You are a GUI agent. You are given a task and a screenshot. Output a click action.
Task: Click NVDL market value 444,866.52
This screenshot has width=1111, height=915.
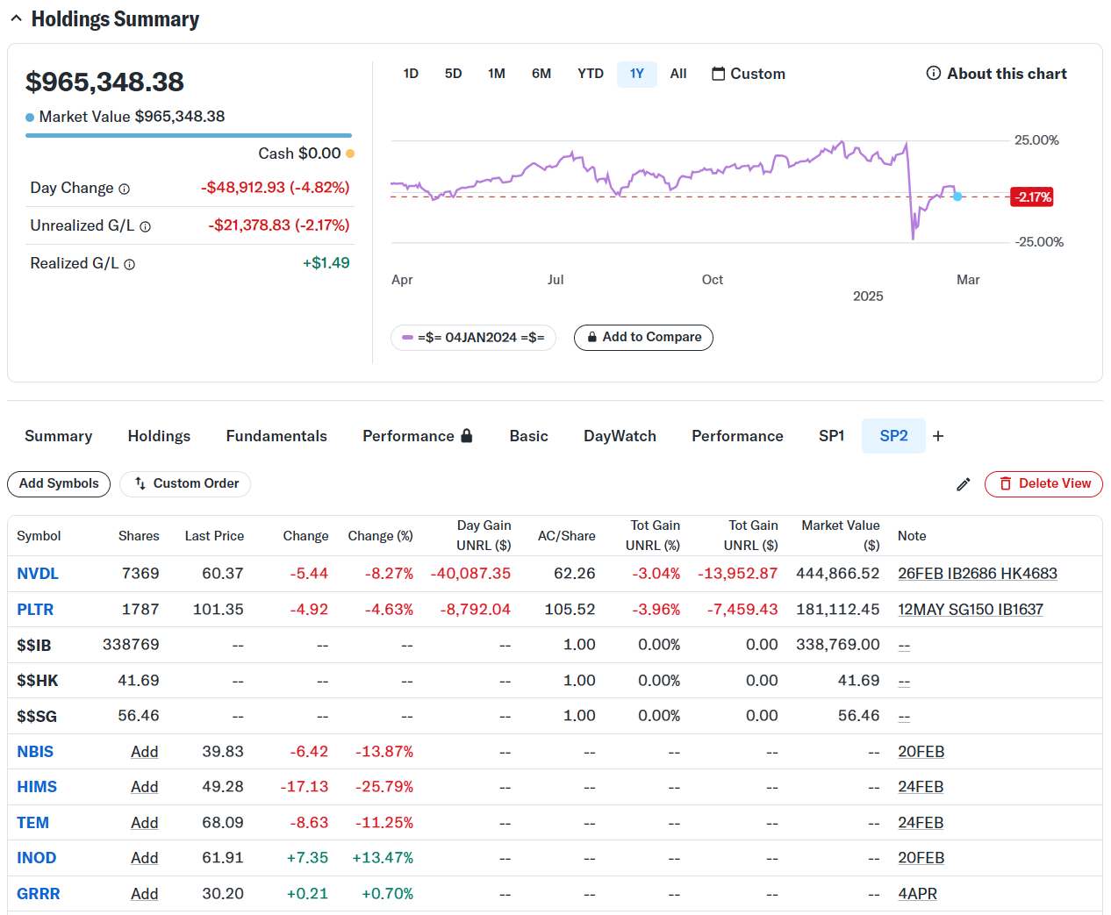[x=837, y=574]
